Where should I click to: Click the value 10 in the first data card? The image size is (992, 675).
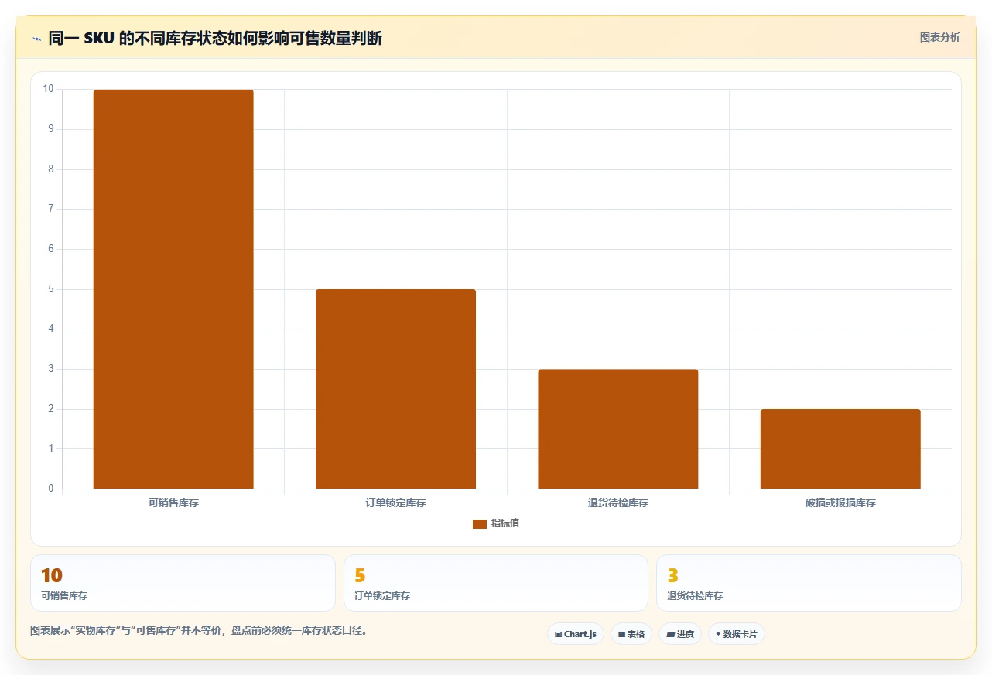tap(51, 576)
